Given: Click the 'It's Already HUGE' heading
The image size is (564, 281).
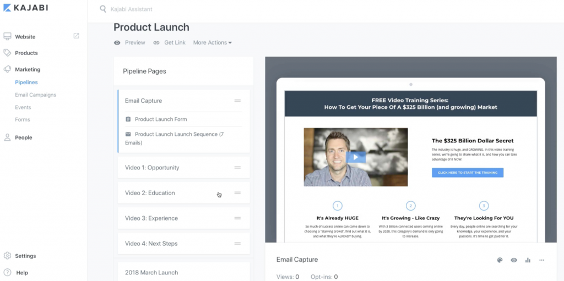Looking at the screenshot, I should 338,218.
